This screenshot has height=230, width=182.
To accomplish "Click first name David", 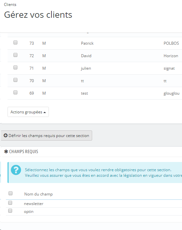I will [x=86, y=56].
